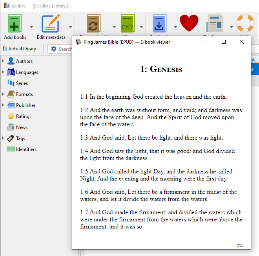Image resolution: width=259 pixels, height=256 pixels.
Task: Expand the Authors category
Action: pos(3,61)
